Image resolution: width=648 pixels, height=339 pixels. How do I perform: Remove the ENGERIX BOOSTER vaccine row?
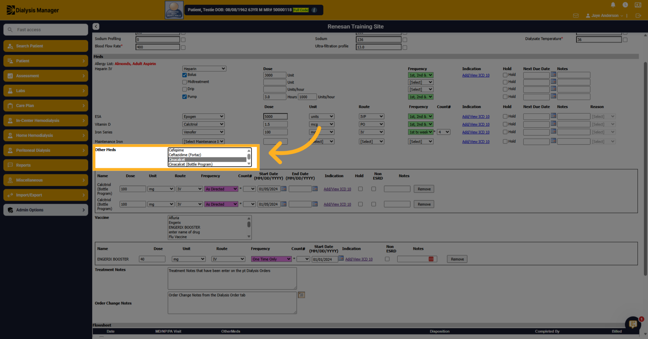457,259
